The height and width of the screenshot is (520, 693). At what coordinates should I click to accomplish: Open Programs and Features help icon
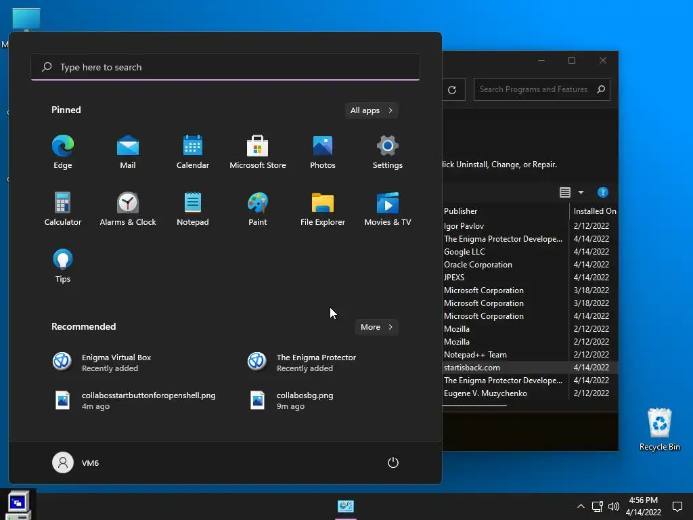tap(602, 192)
